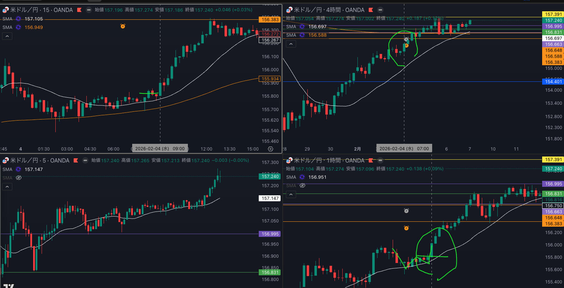Select the 米ドル/円 · 15 symbol title

tap(41, 10)
